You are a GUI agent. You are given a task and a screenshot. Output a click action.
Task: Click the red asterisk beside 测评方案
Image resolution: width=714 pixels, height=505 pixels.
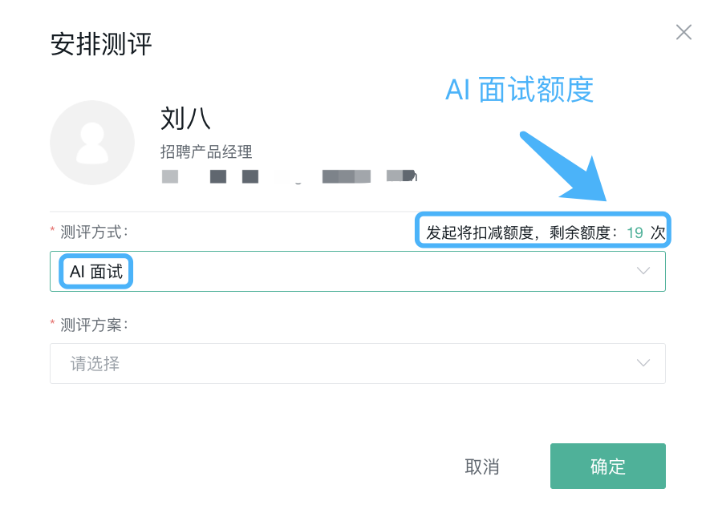pos(52,323)
